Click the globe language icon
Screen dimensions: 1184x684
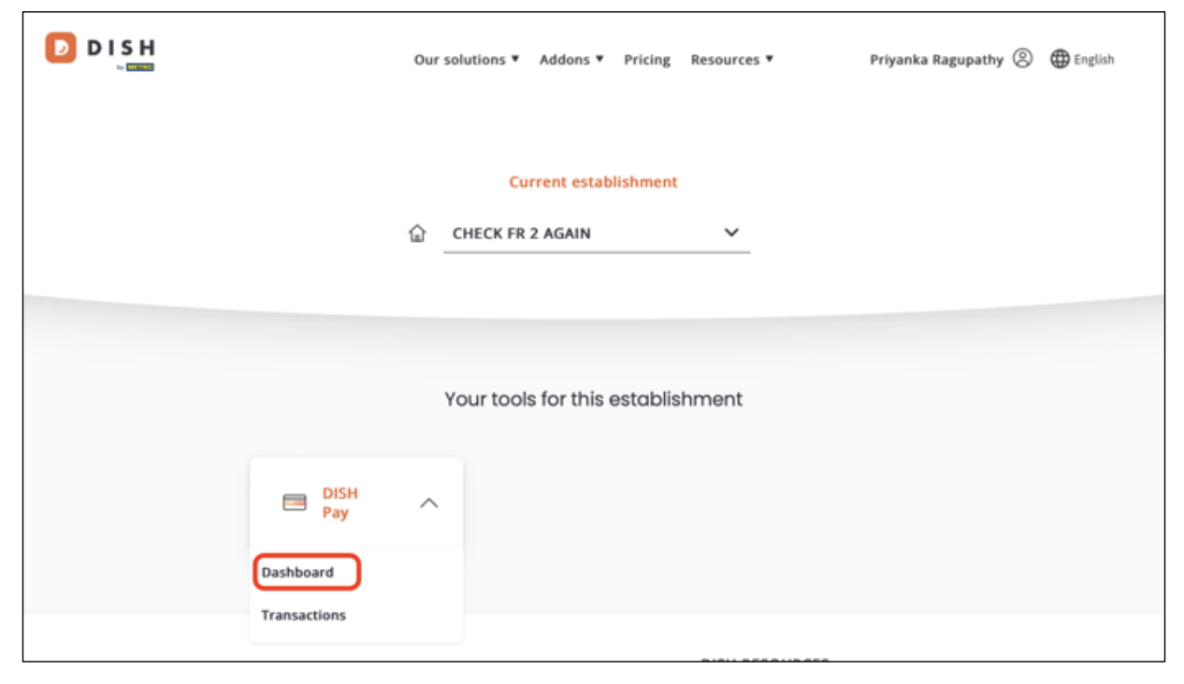pyautogui.click(x=1060, y=59)
